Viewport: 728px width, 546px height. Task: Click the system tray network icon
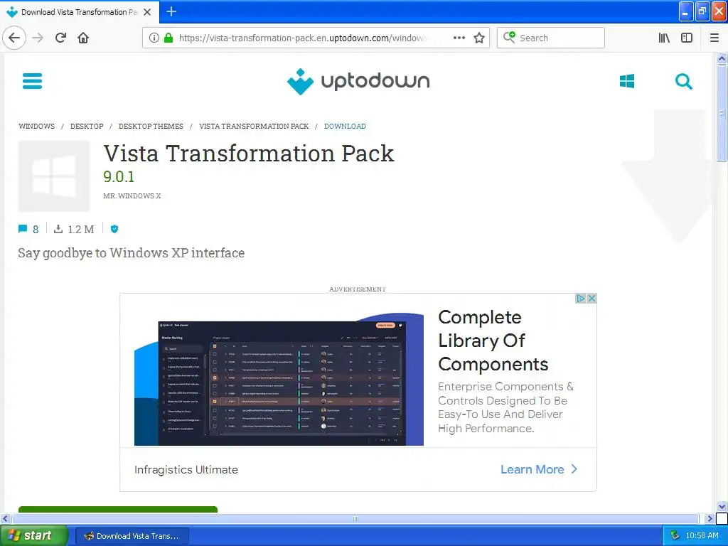tap(675, 535)
